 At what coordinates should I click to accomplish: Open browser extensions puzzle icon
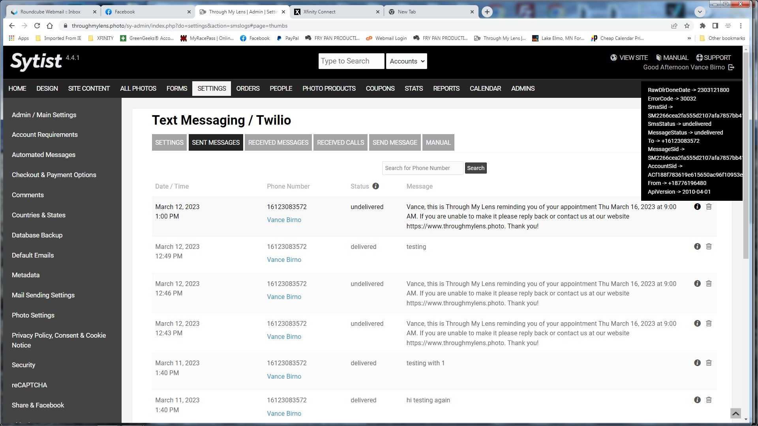(x=702, y=26)
